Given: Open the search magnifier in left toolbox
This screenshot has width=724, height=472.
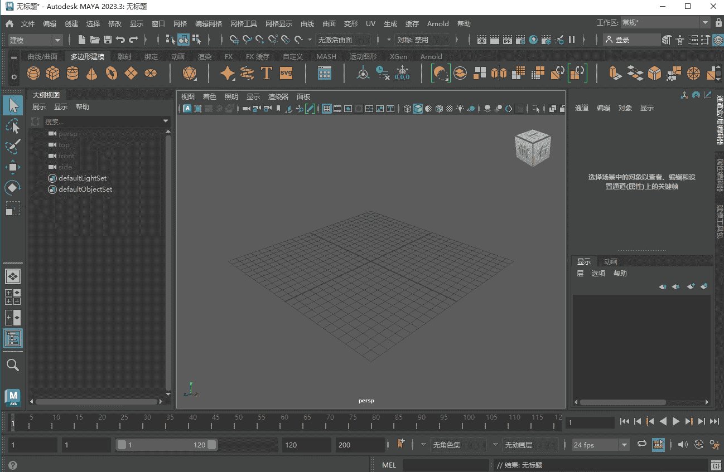Looking at the screenshot, I should point(13,365).
